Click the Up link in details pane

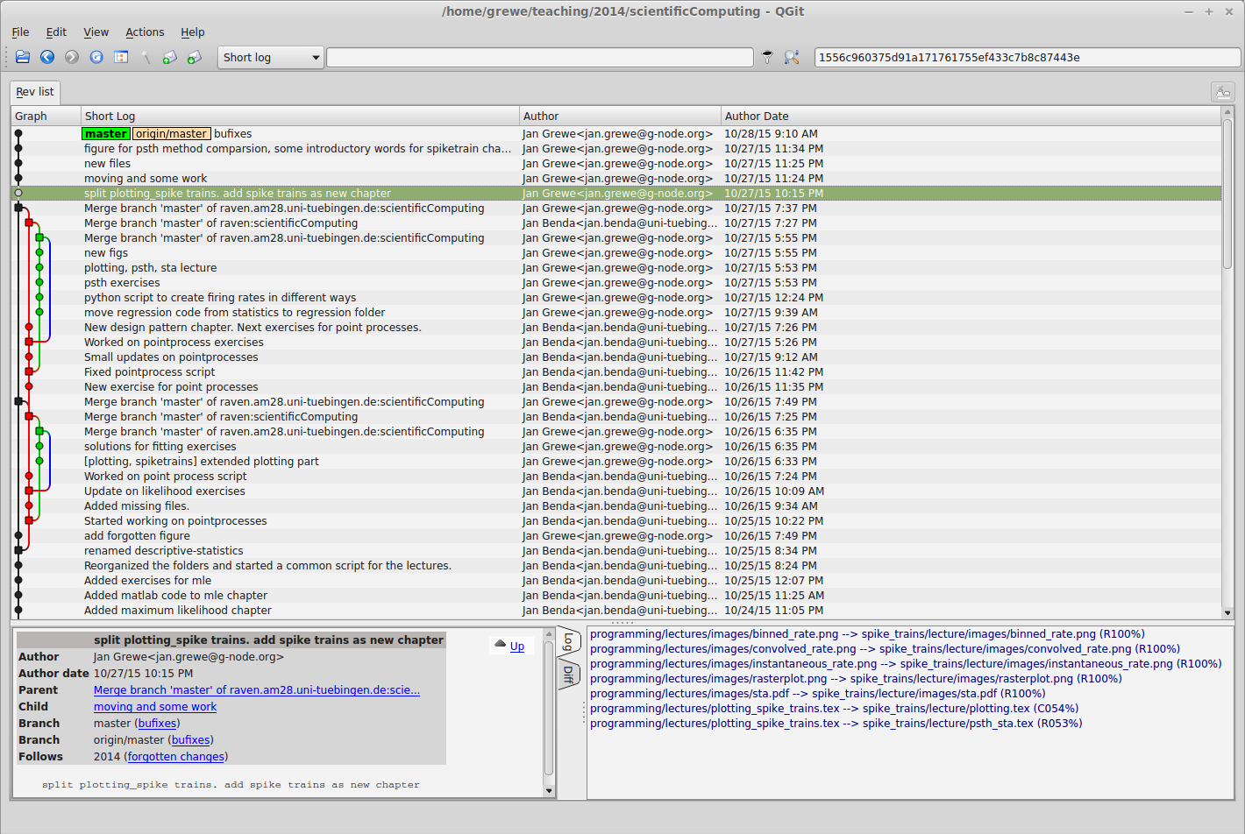point(516,647)
